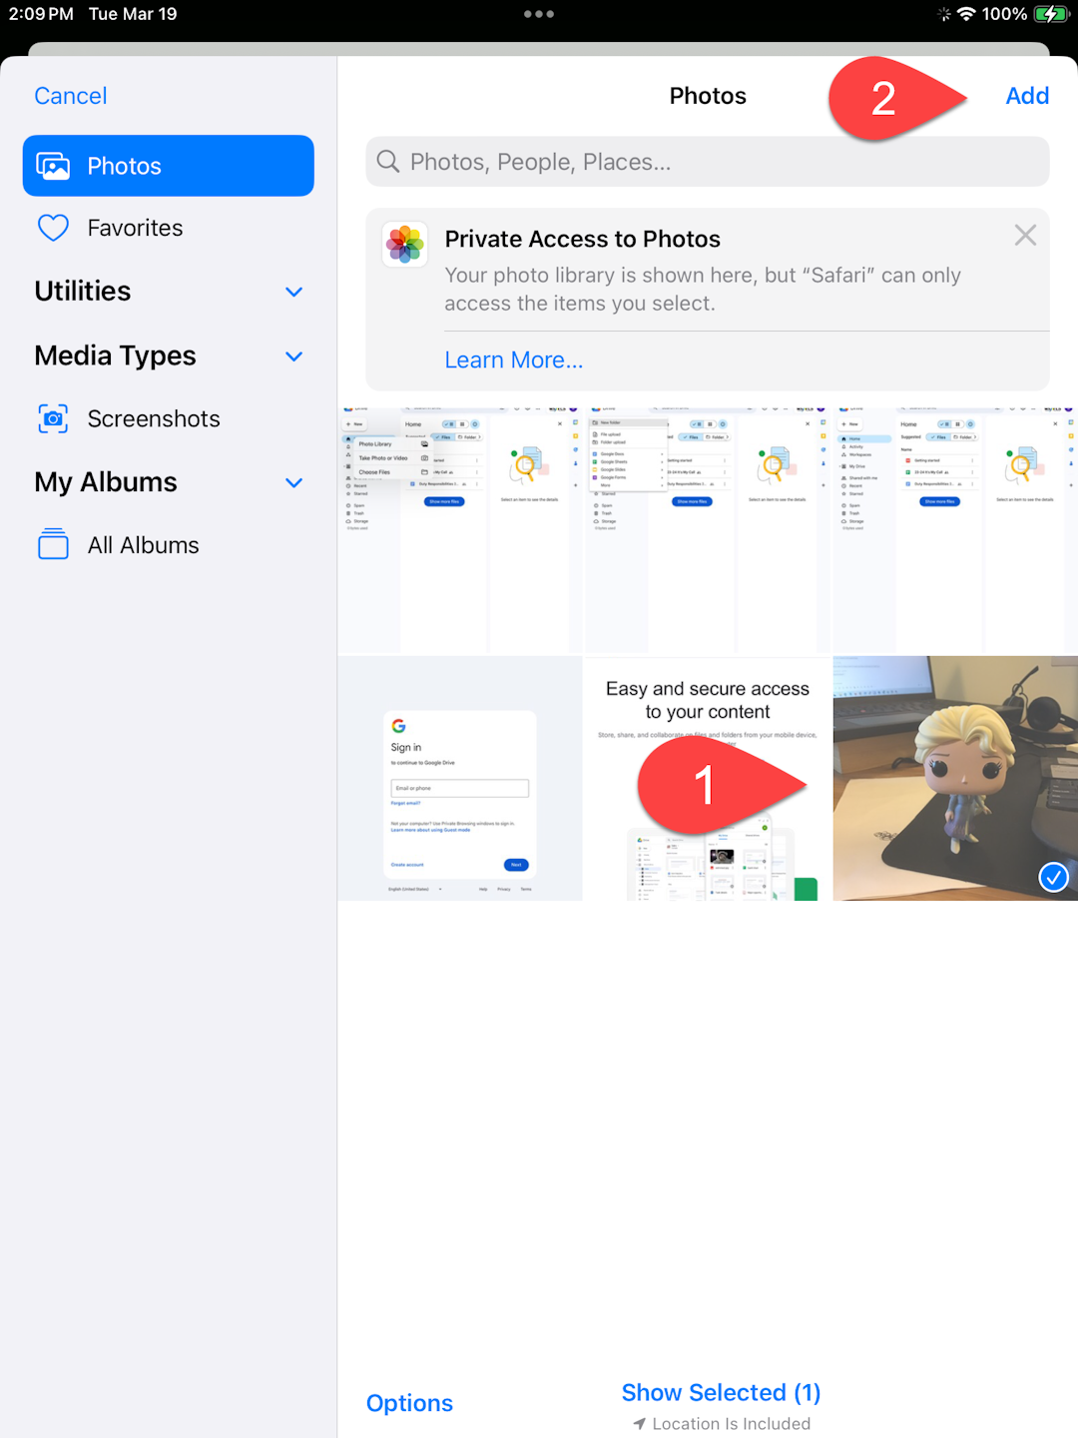Select the Drive screenshot with New folder menu
The width and height of the screenshot is (1078, 1438).
click(708, 530)
